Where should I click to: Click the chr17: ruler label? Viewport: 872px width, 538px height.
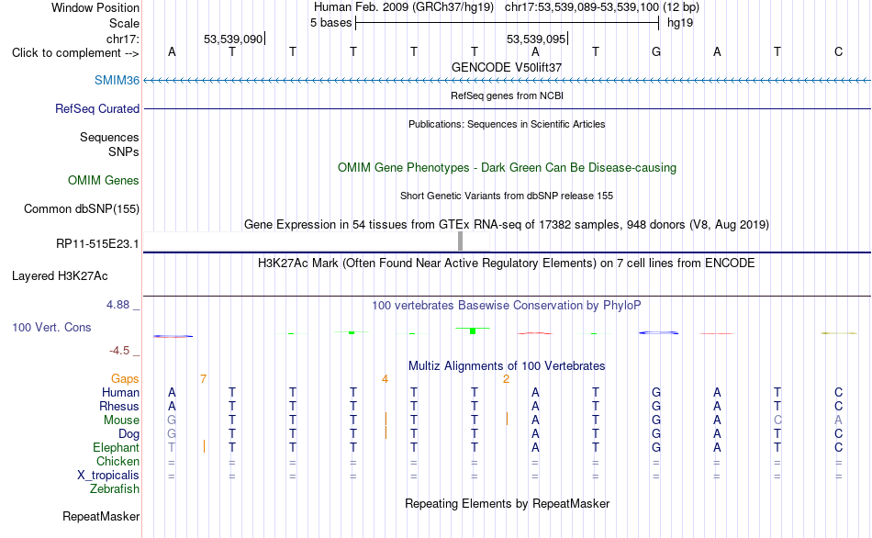point(122,39)
